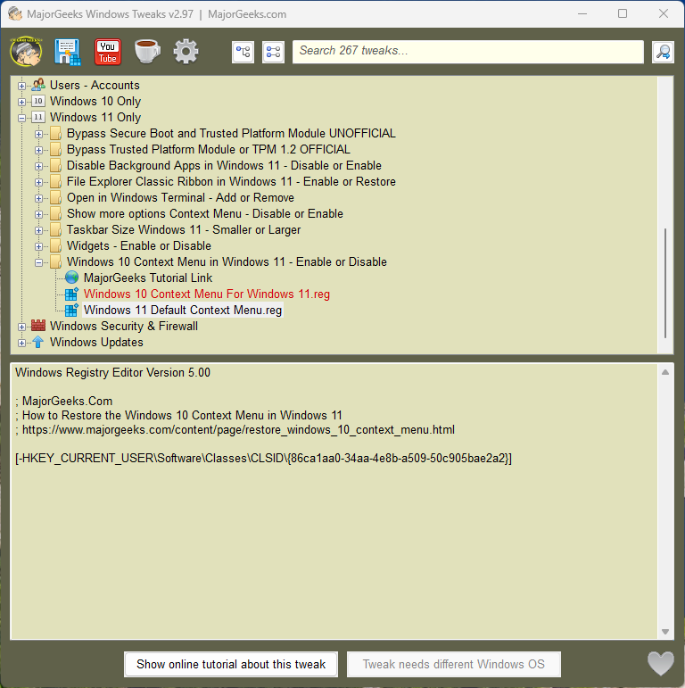685x688 pixels.
Task: Click the preview pane scroll down arrow
Action: 665,632
